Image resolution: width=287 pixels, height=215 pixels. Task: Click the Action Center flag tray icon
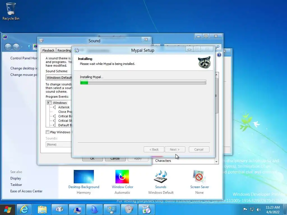(x=245, y=209)
